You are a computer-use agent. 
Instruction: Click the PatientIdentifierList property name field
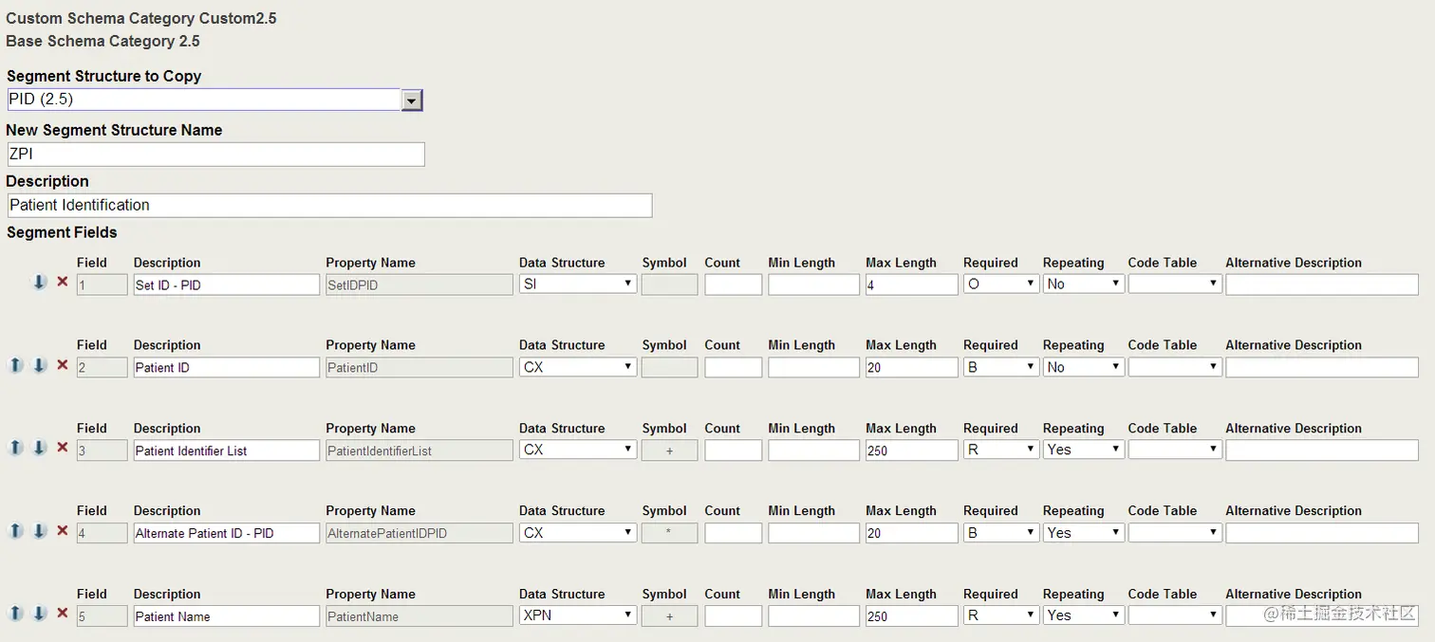click(x=419, y=450)
